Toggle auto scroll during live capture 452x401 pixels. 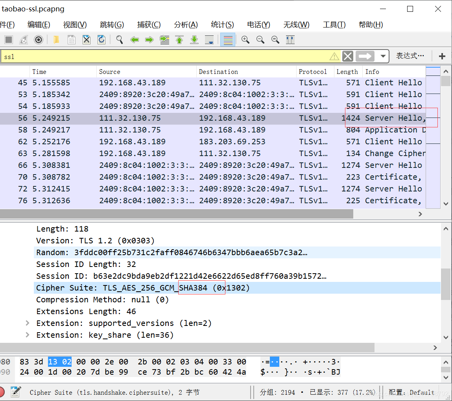(209, 39)
